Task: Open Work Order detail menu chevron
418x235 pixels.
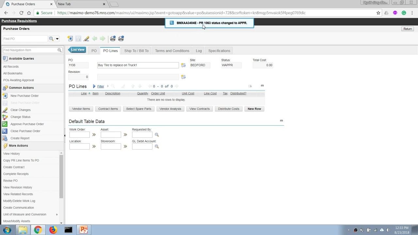Action: [94, 135]
